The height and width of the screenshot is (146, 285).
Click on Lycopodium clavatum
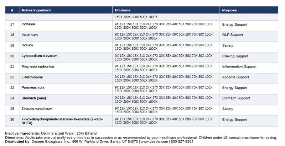pos(39,56)
